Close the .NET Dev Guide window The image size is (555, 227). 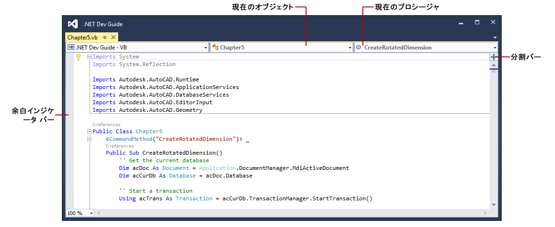coord(493,22)
